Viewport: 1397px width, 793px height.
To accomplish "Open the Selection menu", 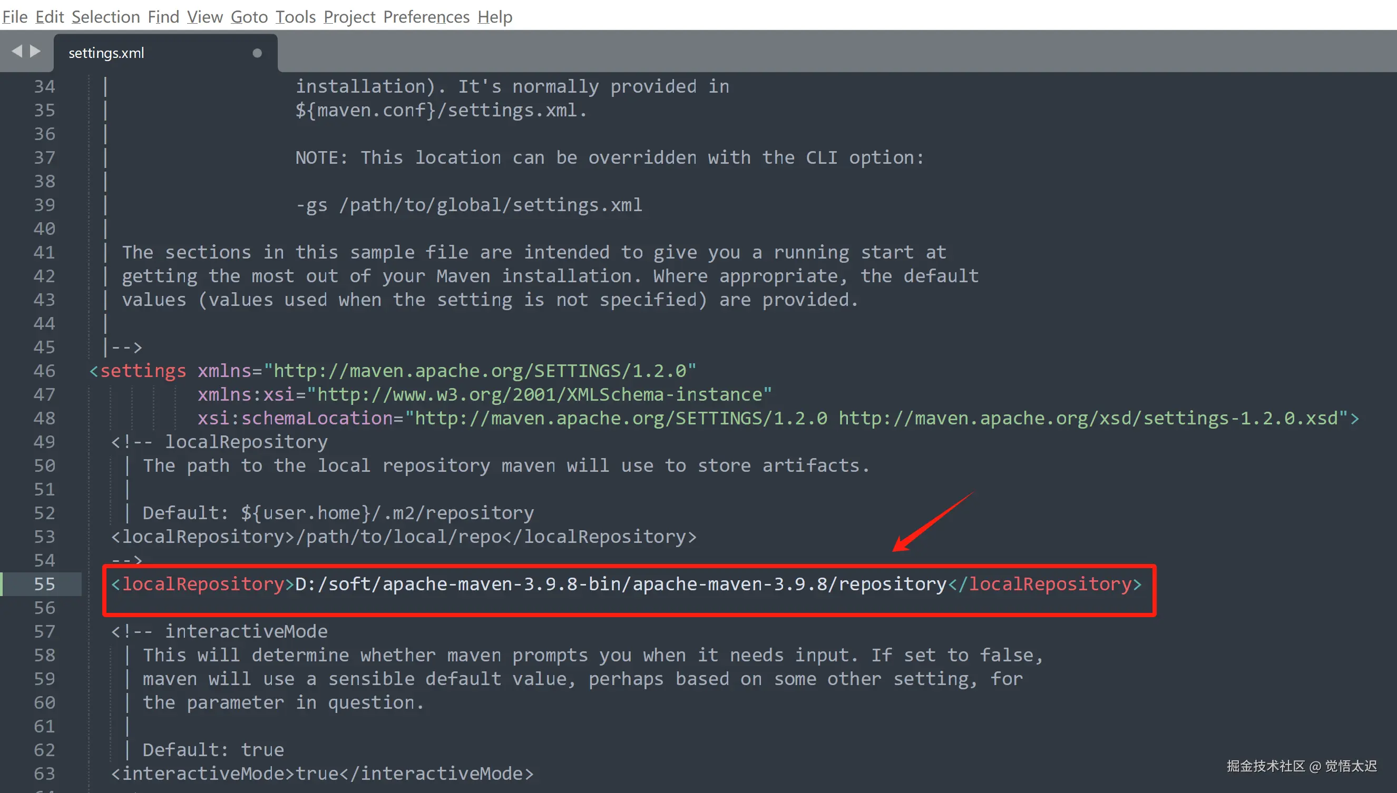I will (106, 17).
